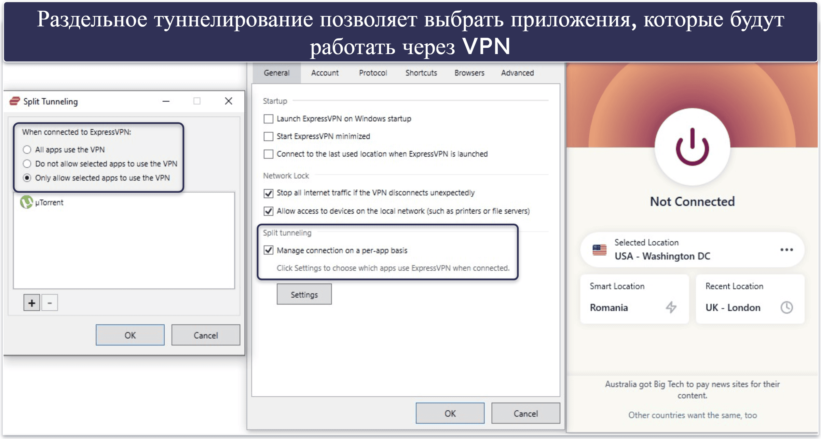
Task: Click the ExpressVPN power connect button
Action: coord(692,147)
